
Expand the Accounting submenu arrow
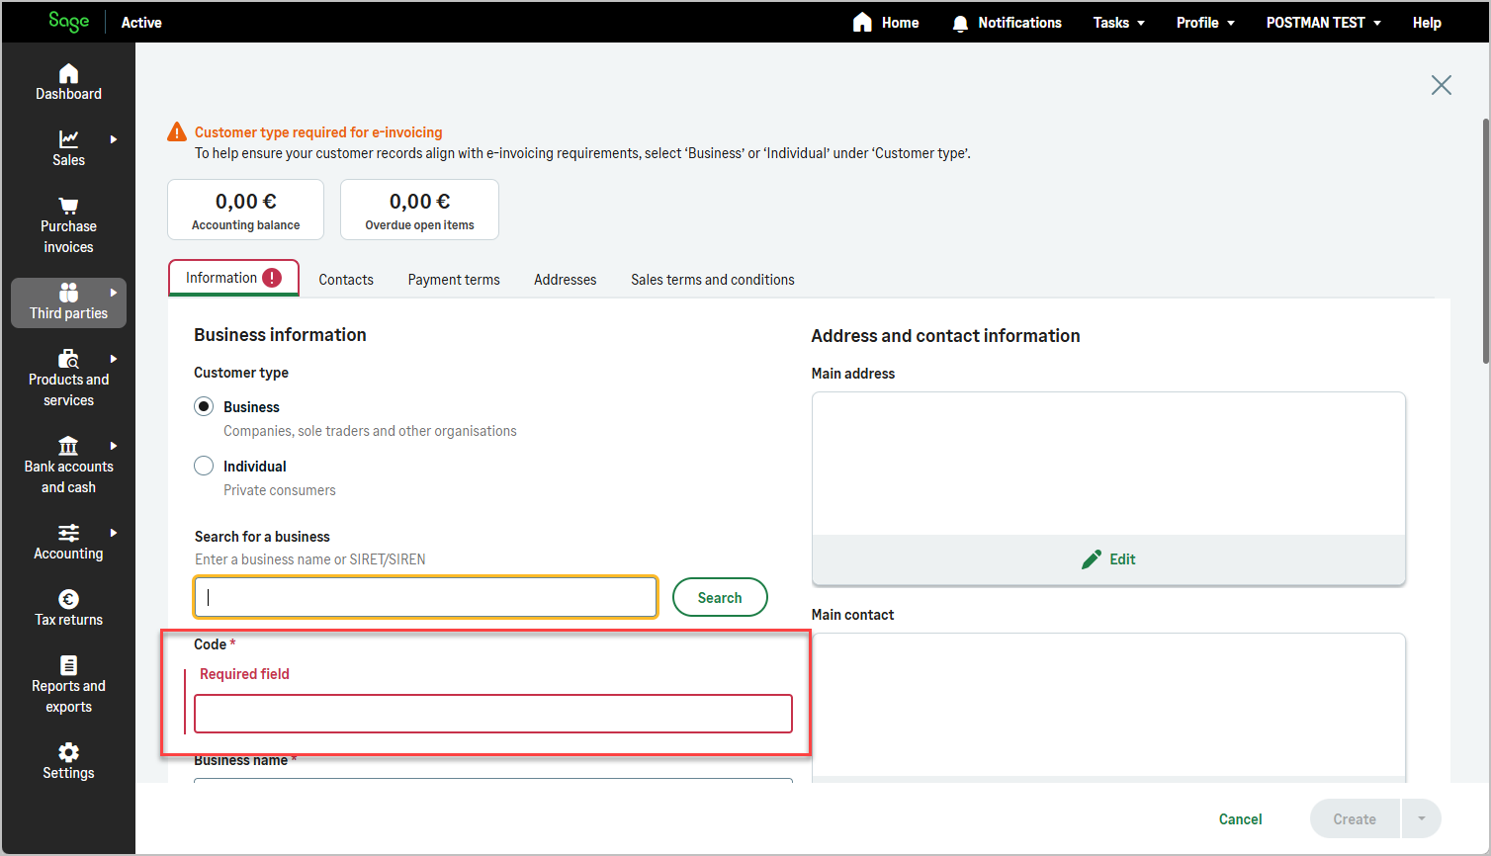point(114,533)
